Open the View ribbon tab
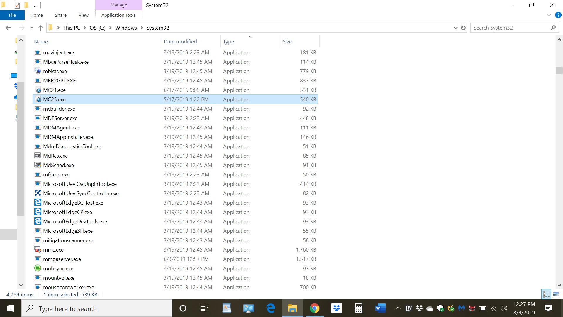The height and width of the screenshot is (317, 563). click(x=83, y=15)
